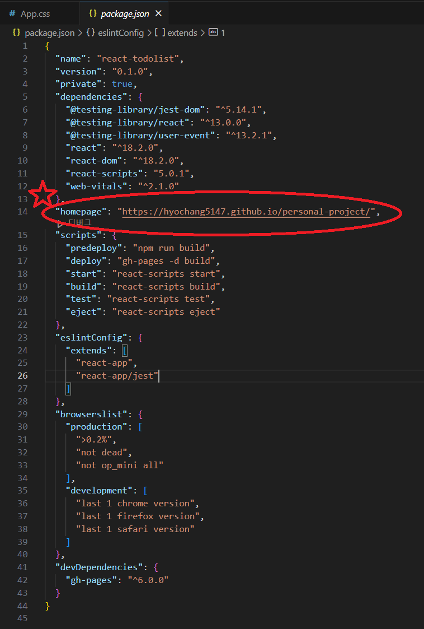The image size is (424, 629).
Task: Click the curly-brace icon on package.json tab
Action: (x=92, y=13)
